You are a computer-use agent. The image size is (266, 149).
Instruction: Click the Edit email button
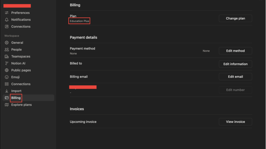click(x=235, y=77)
